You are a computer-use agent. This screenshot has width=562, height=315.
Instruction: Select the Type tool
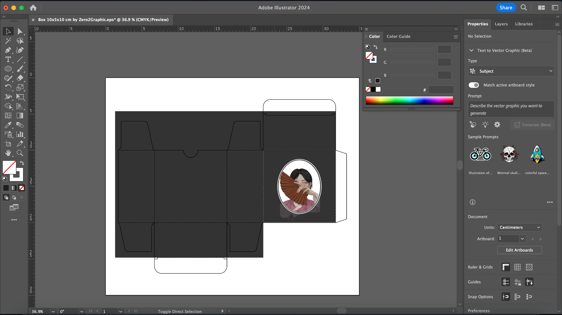click(8, 59)
